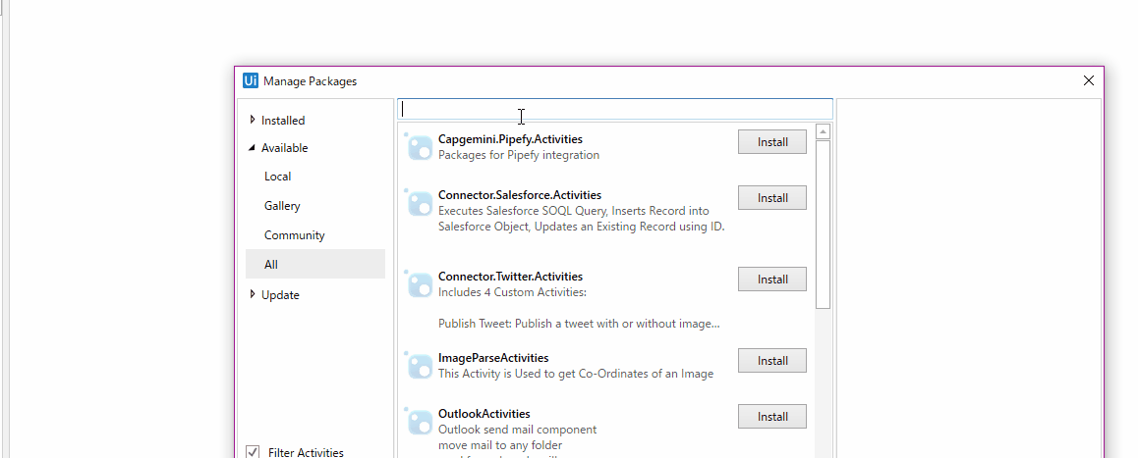Collapse the Available tree node
The image size is (1138, 458).
[252, 148]
